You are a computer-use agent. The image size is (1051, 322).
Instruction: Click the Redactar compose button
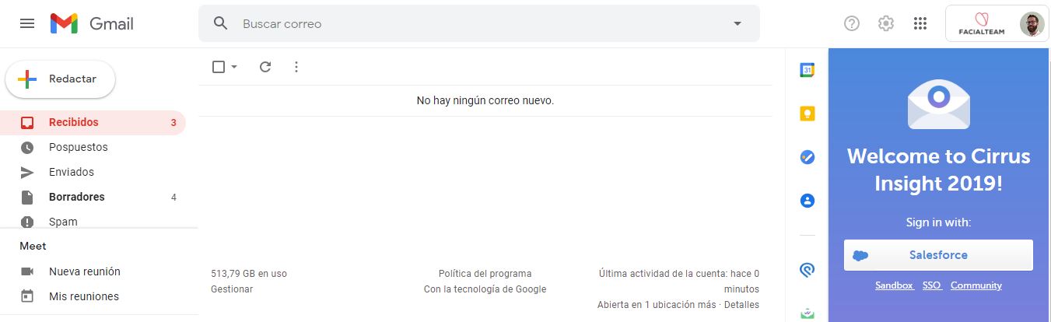click(61, 79)
